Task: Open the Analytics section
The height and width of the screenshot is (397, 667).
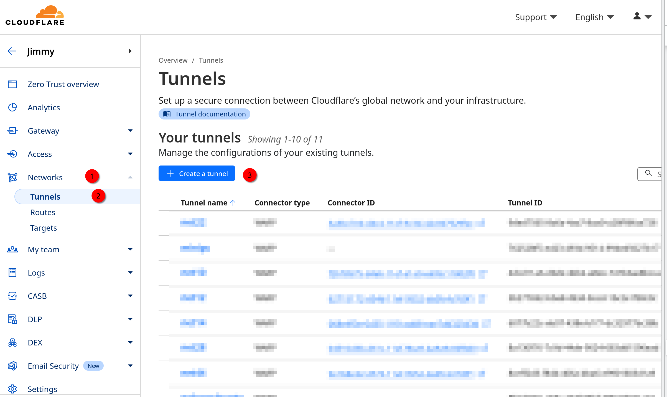Action: pyautogui.click(x=44, y=108)
